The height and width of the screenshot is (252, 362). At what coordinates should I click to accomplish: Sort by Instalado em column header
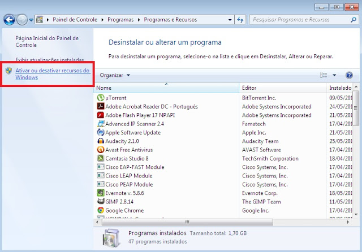(x=339, y=88)
